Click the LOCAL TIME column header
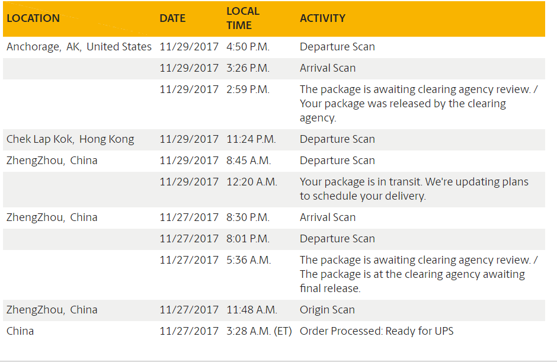The image size is (557, 362). pos(243,18)
